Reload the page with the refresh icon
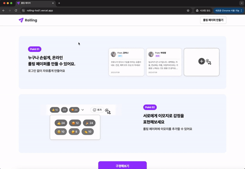 16,11
